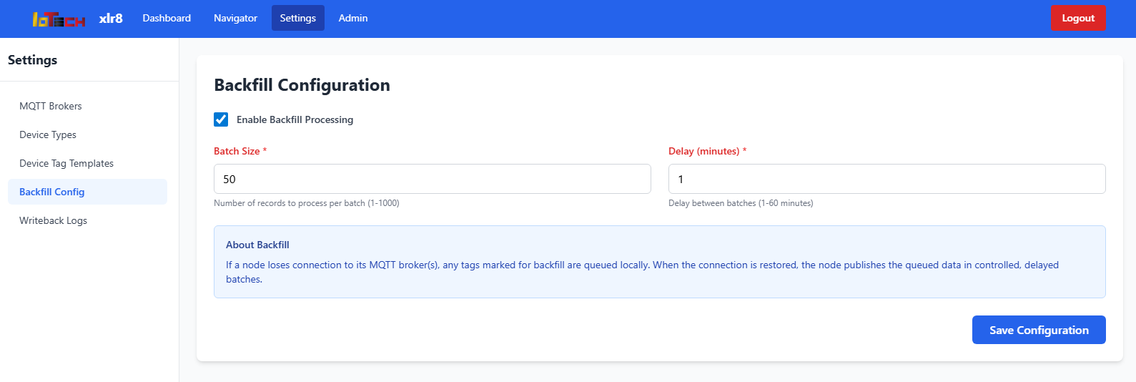This screenshot has width=1136, height=382.
Task: Focus the Batch Size input field
Action: (432, 179)
